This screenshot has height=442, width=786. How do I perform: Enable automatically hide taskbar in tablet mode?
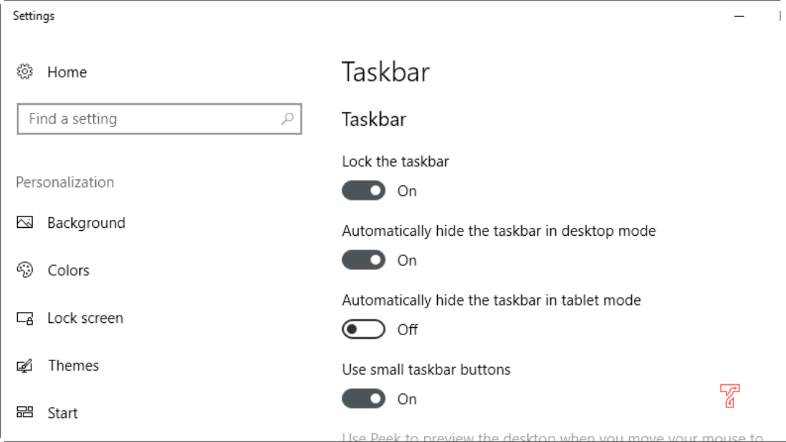click(x=364, y=329)
